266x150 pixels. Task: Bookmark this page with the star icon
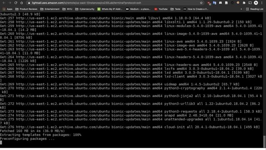201,3
